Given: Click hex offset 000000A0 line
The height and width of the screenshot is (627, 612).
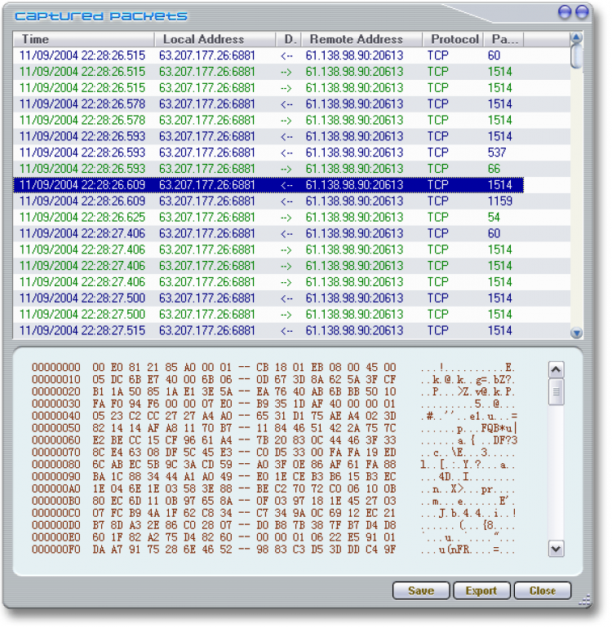Looking at the screenshot, I should click(x=273, y=488).
